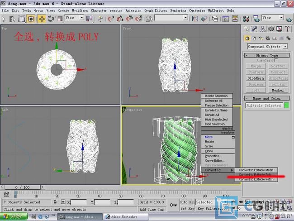Click the BlobMesh button
294x221 pixels.
[256, 78]
